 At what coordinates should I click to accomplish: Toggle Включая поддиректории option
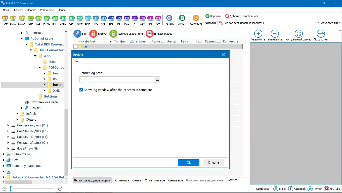92,180
